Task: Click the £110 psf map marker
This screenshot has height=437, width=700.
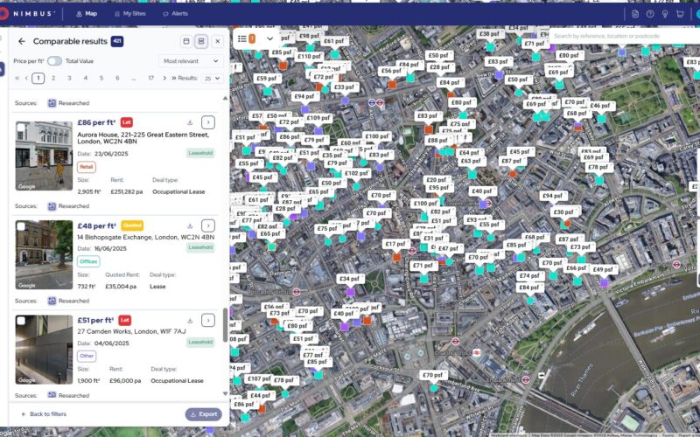Action: 310,57
